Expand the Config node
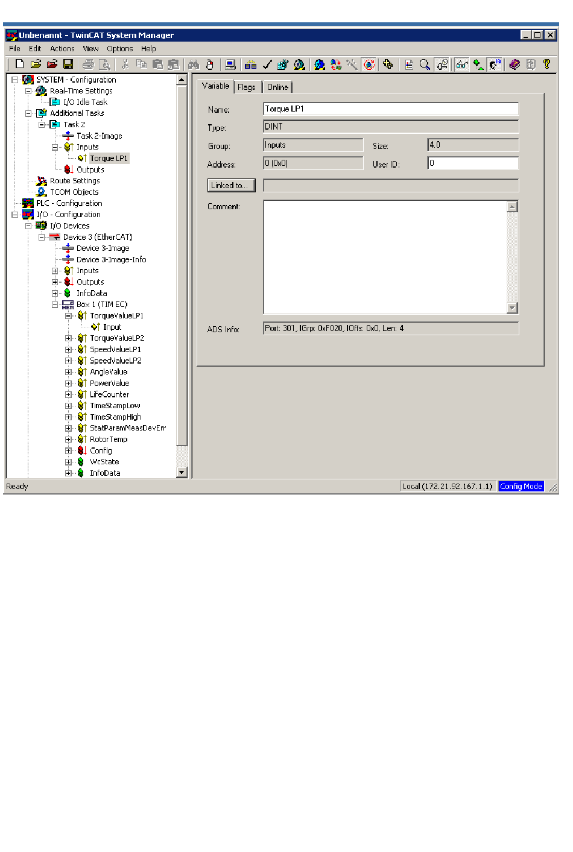 point(68,451)
